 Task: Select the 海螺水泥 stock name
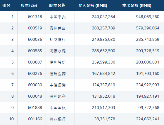click(58, 51)
